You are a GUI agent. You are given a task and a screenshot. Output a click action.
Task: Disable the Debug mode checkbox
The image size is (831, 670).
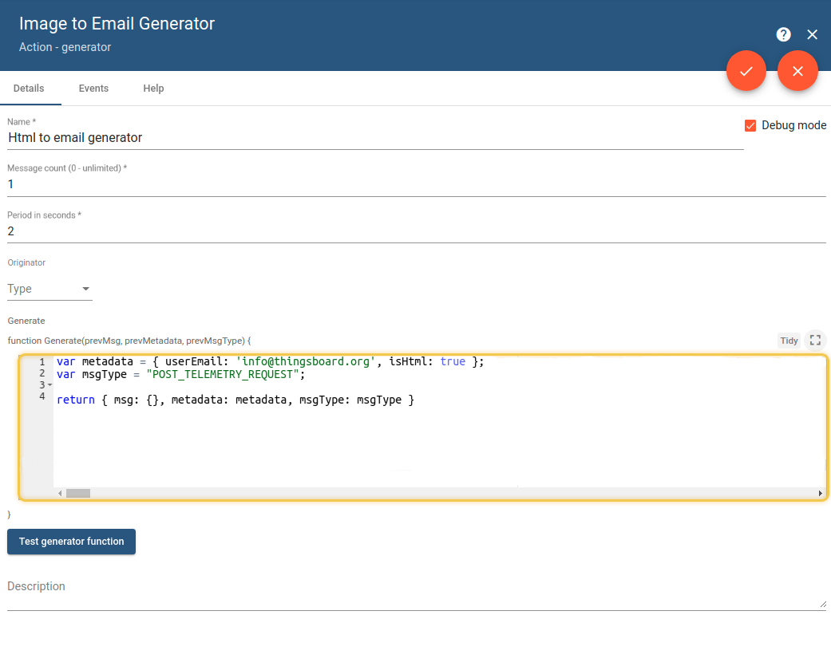[750, 125]
